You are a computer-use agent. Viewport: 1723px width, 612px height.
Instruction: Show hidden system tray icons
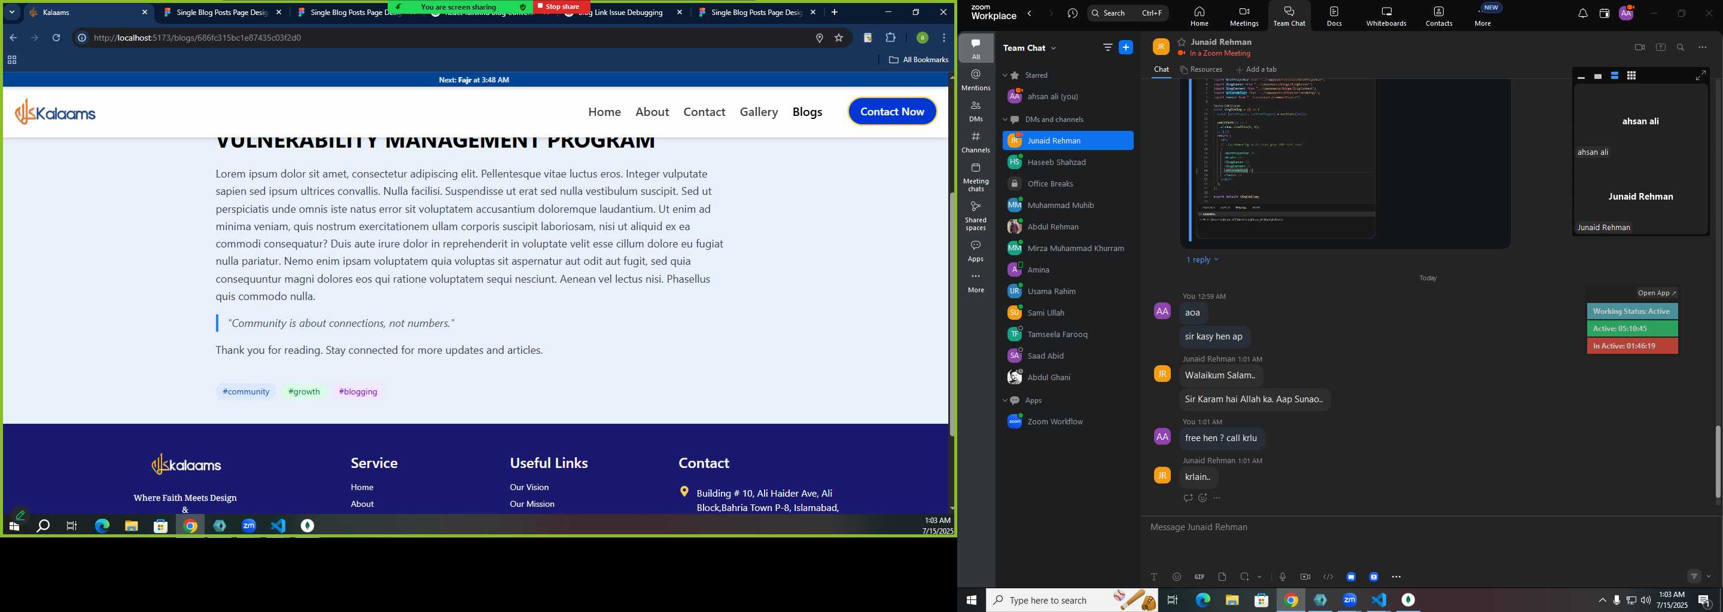pyautogui.click(x=1602, y=601)
